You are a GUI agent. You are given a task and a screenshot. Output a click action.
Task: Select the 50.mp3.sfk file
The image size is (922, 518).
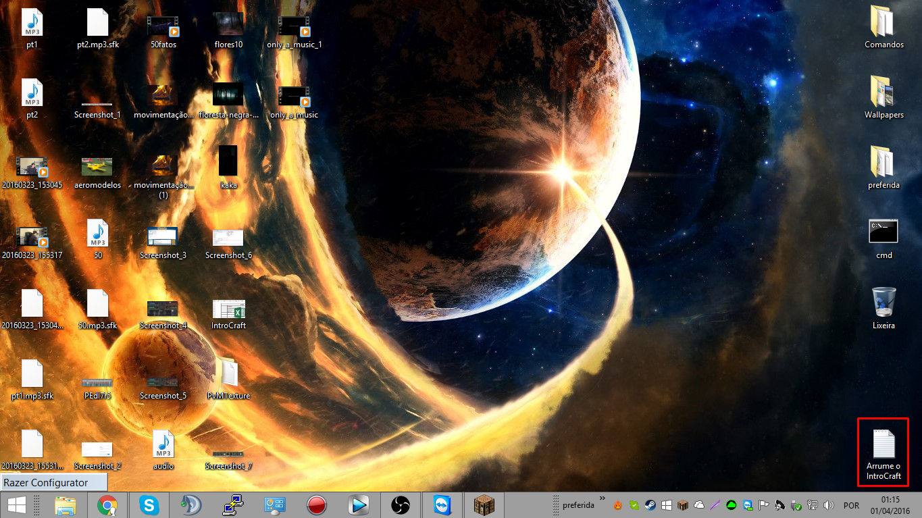pyautogui.click(x=98, y=310)
